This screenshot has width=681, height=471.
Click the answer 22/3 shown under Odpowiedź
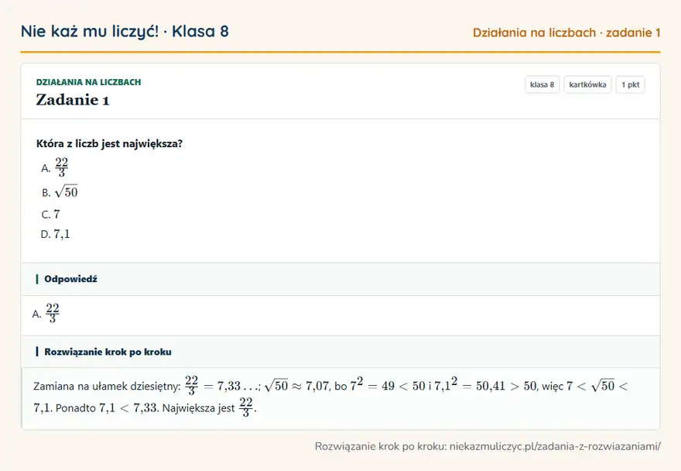point(46,314)
